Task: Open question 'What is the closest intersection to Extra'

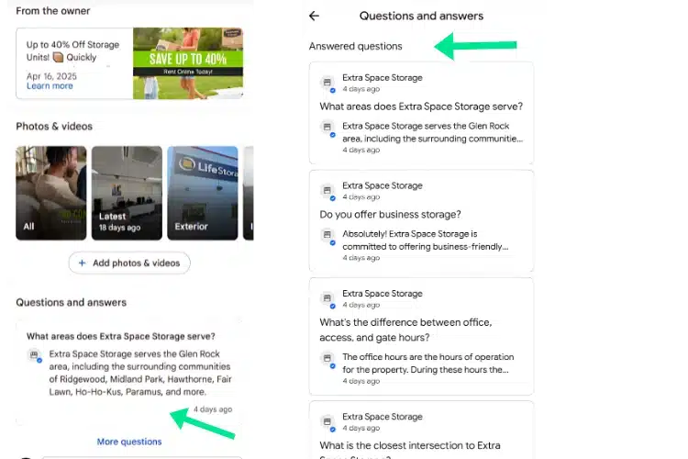Action: [410, 450]
